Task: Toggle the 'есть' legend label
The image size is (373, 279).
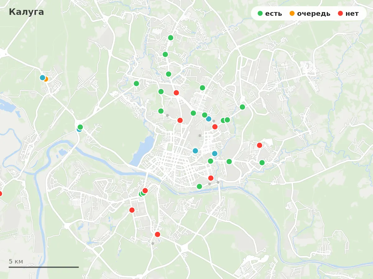Action: coord(274,14)
